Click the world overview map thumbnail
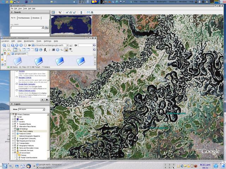 [71, 25]
